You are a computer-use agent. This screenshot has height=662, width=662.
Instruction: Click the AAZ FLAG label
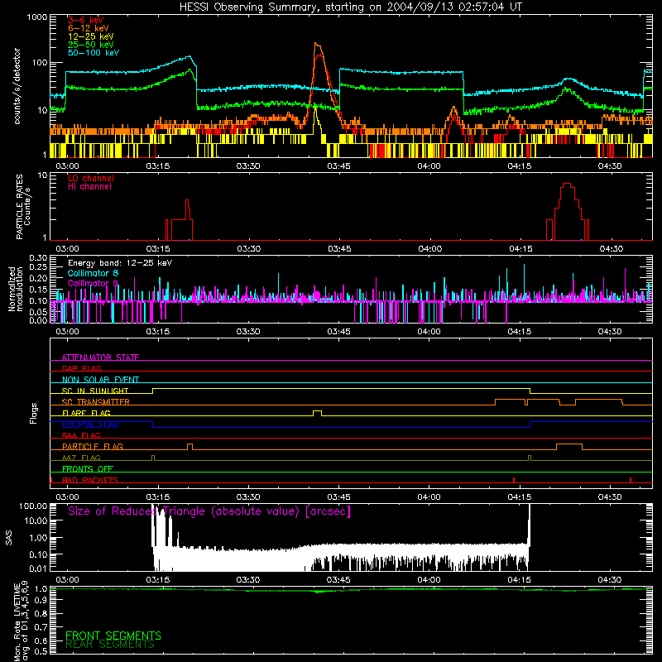coord(81,458)
